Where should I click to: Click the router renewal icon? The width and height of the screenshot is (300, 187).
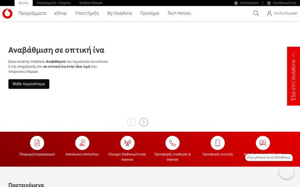pos(263,143)
